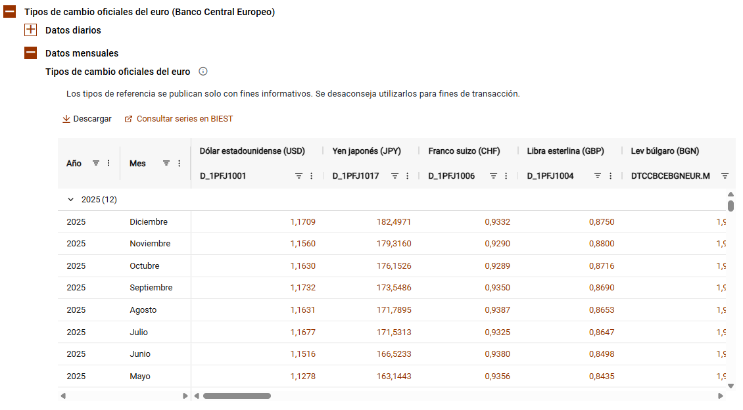This screenshot has height=410, width=743.
Task: Sort by Dólar estadounidense (USD) header
Action: coord(252,151)
